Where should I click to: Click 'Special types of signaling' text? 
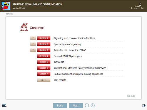[x=67, y=44]
